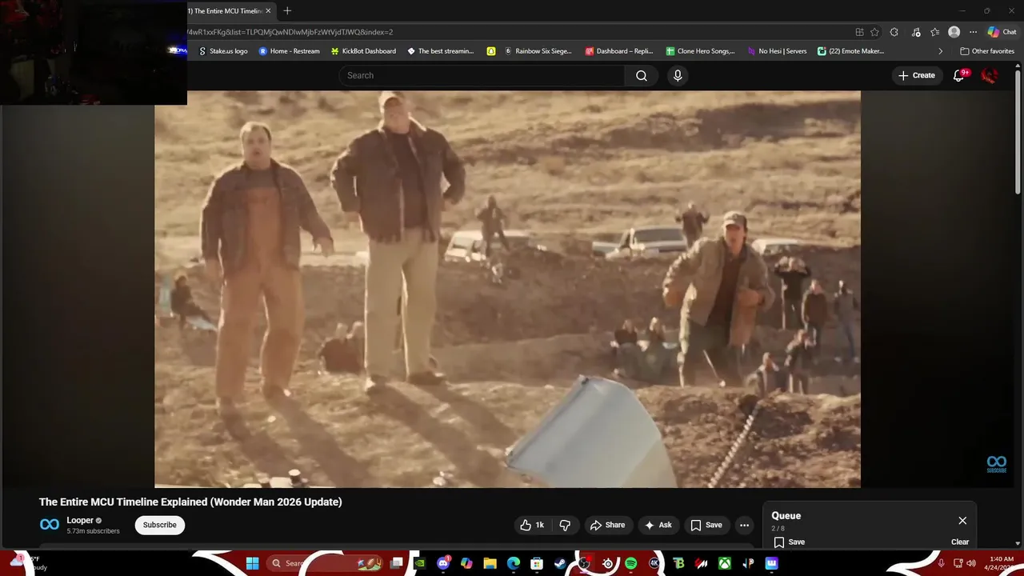Open Steam from the taskbar

tap(560, 563)
